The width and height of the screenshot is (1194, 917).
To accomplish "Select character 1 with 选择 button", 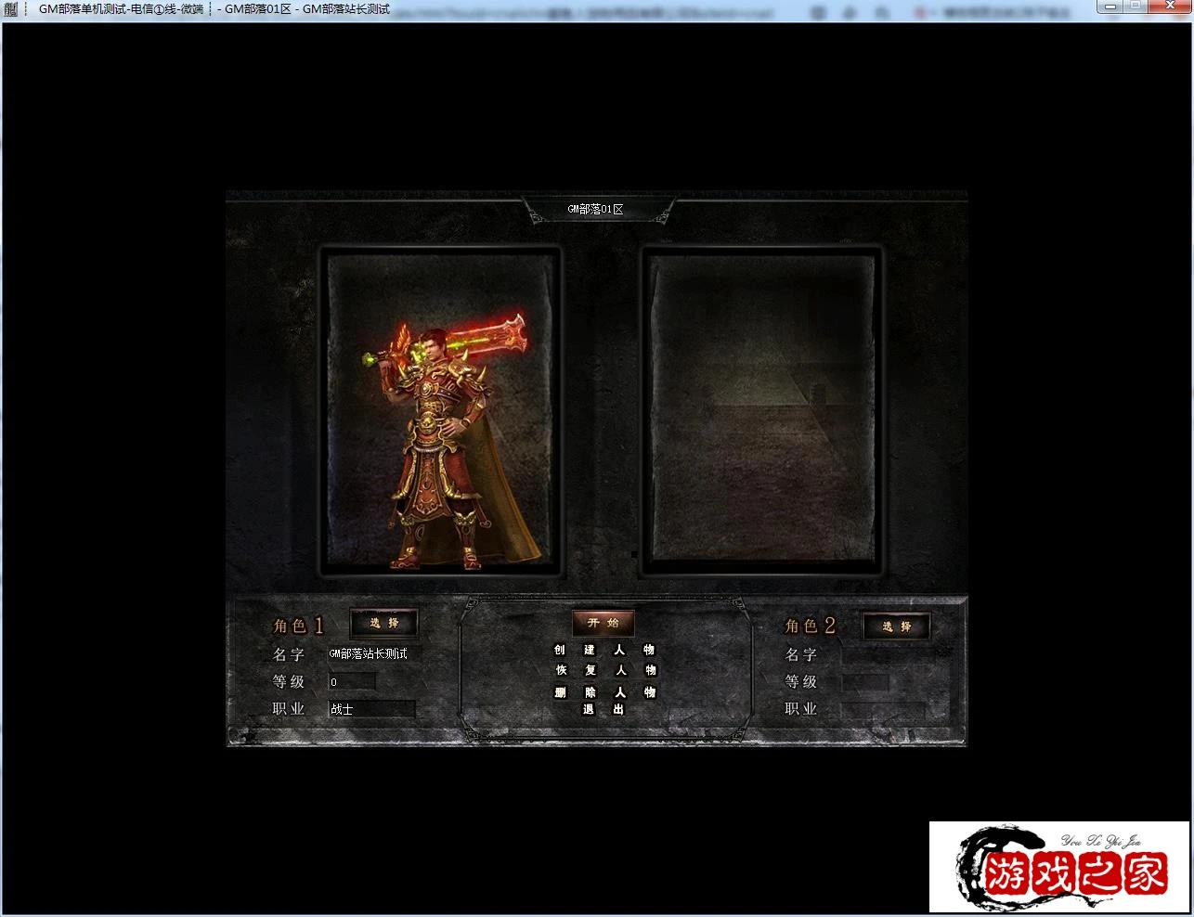I will click(384, 623).
